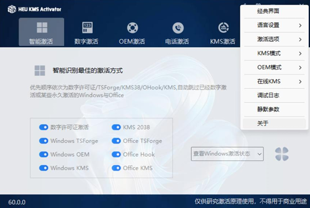Turn off Office KMS switch
Viewport: 310px width, 208px height.
117,168
